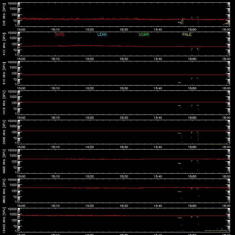Image resolution: width=235 pixels, height=235 pixels.
Task: Select the 610 MHz [SFU] axis label
Action: point(4,73)
